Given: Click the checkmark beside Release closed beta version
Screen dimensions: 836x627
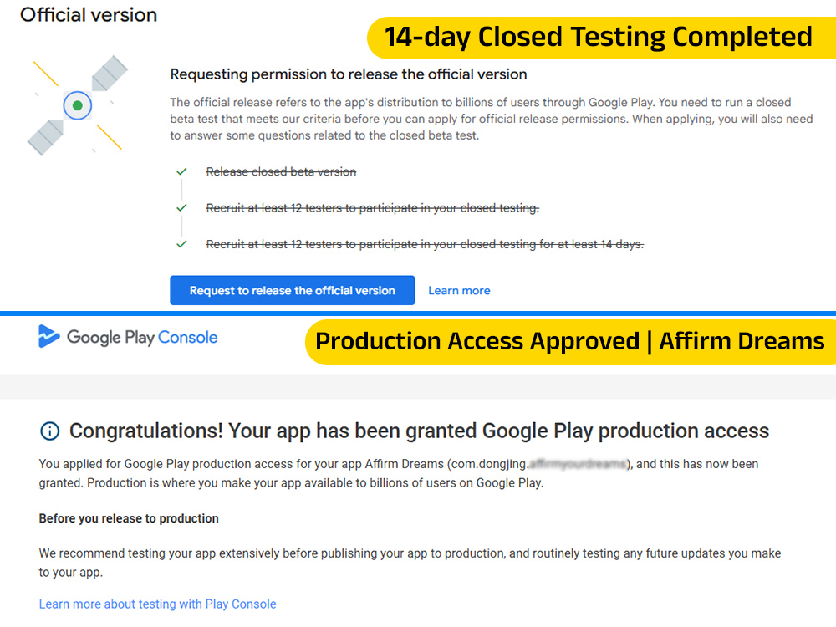Looking at the screenshot, I should pos(181,171).
